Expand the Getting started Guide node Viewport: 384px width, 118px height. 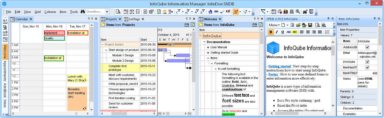(x=208, y=53)
